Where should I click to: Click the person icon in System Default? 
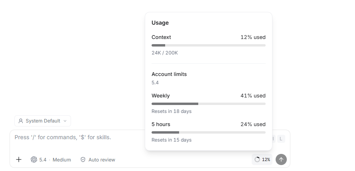tap(21, 121)
